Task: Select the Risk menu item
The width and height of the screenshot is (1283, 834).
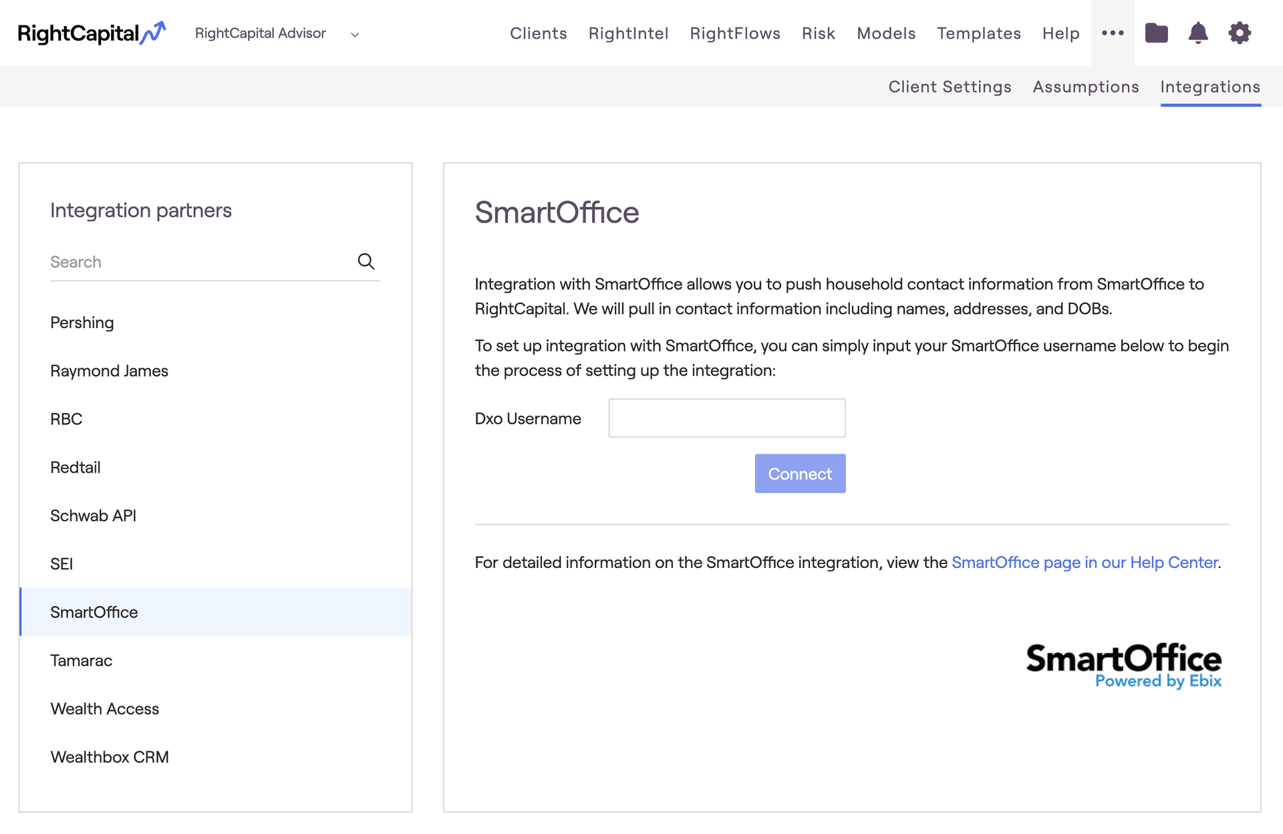Action: (819, 33)
